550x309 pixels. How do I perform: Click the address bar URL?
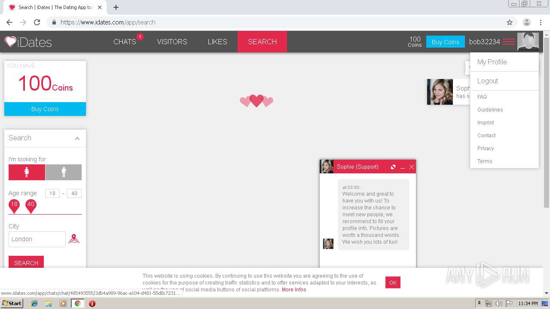108,22
